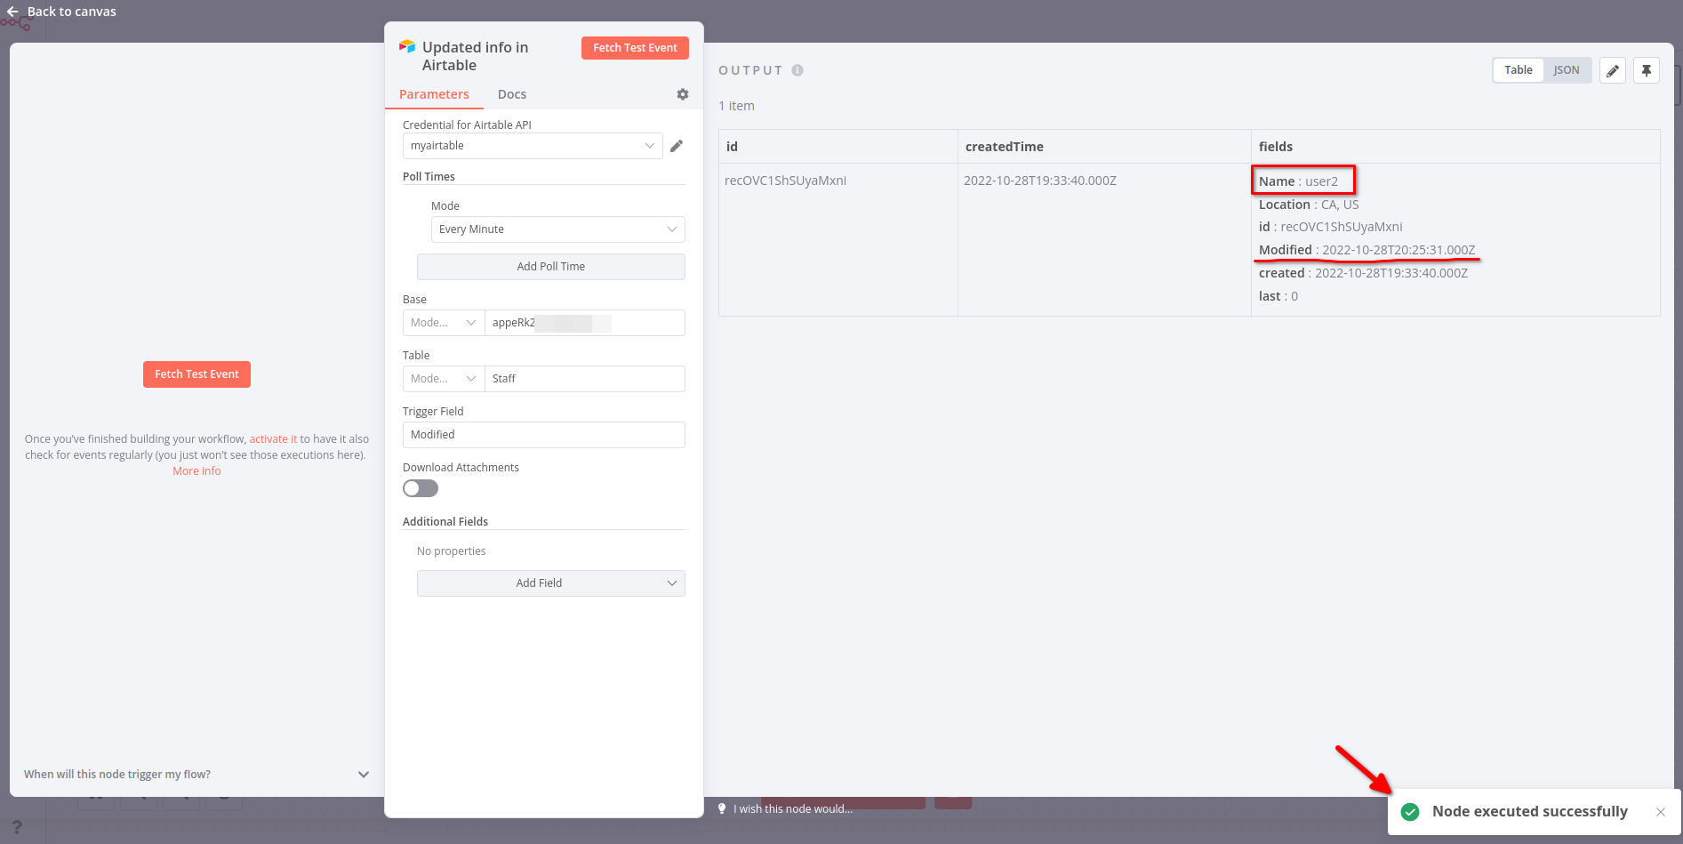1683x844 pixels.
Task: Edit myairtable credential pencil icon
Action: click(677, 146)
